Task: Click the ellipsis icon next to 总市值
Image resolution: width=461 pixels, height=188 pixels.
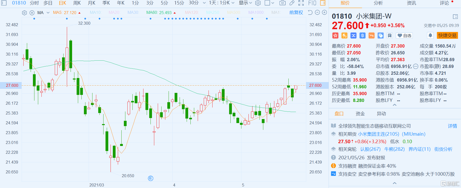Action: click(416, 66)
